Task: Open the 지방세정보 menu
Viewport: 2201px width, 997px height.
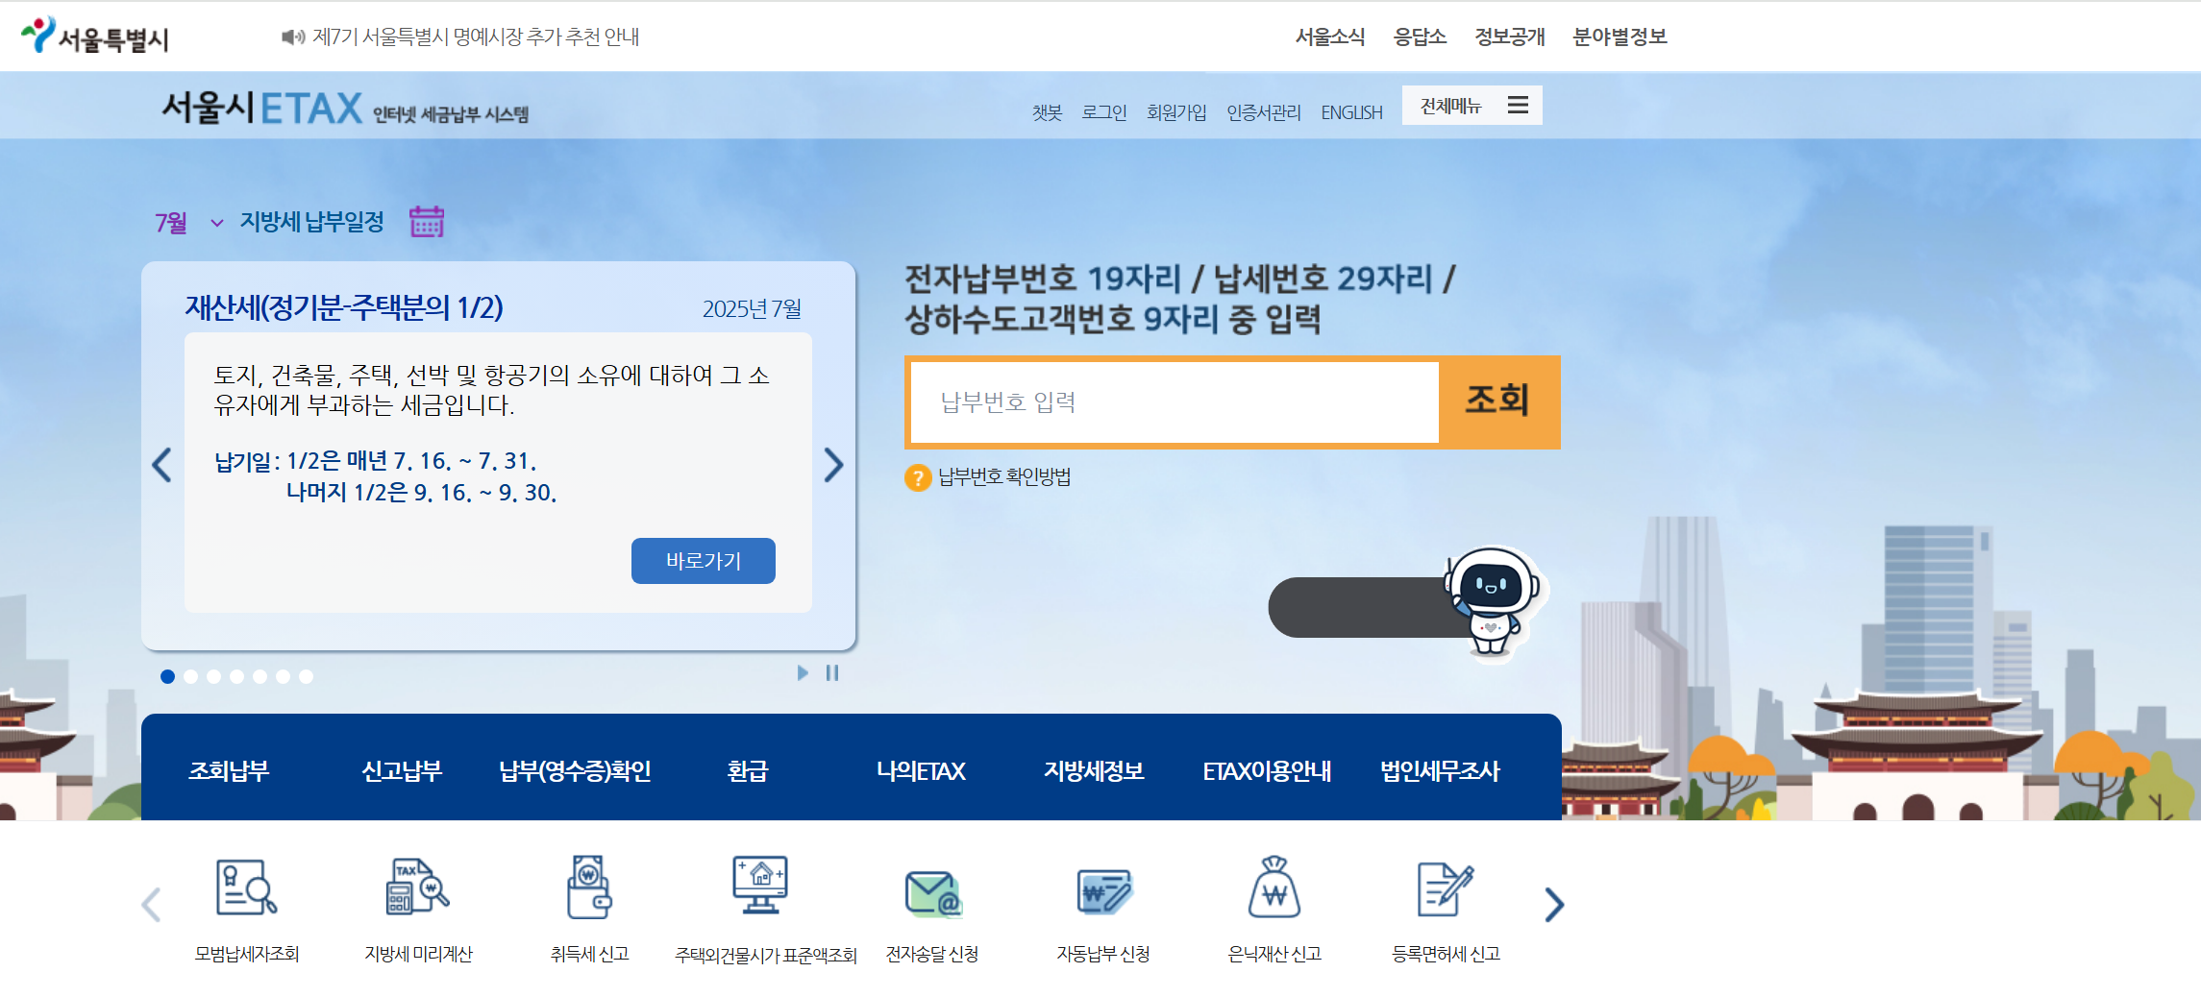Action: pyautogui.click(x=1094, y=771)
